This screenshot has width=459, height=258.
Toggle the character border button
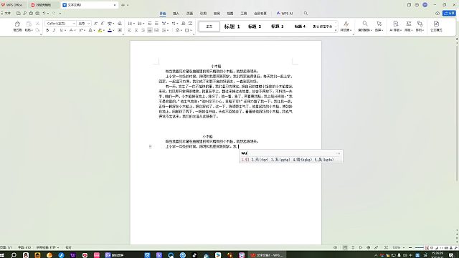coord(120,30)
